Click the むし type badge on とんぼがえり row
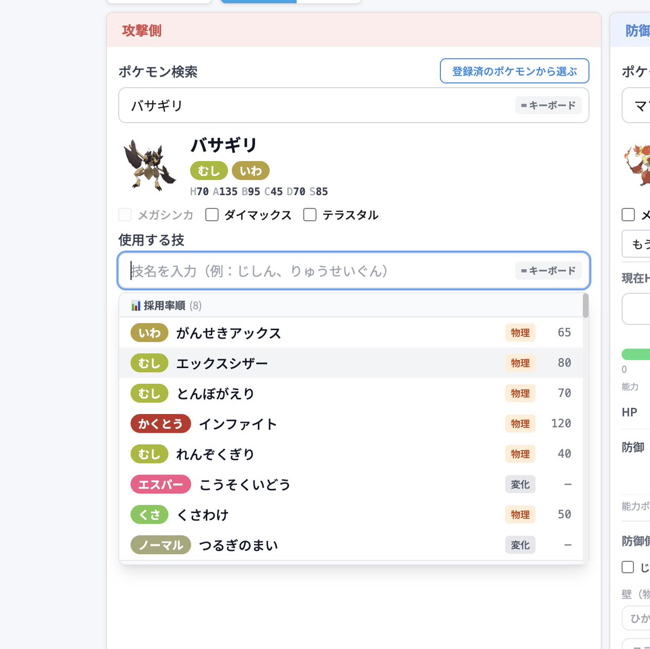Viewport: 650px width, 649px height. [149, 394]
